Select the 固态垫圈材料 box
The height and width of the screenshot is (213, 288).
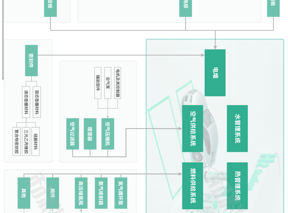point(37,102)
